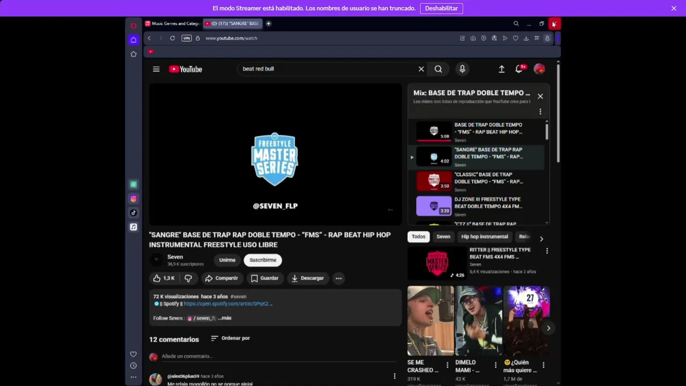Dislike the video
686x386 pixels.
pyautogui.click(x=189, y=278)
